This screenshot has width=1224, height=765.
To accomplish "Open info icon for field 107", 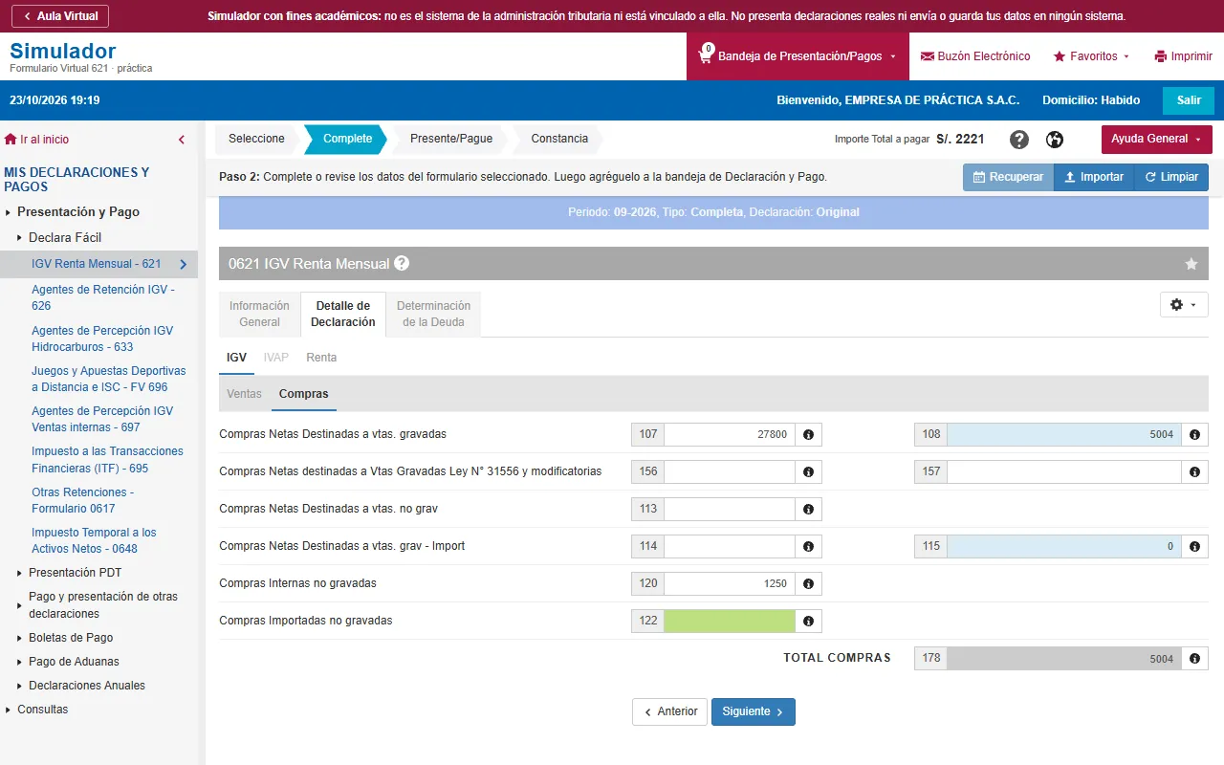I will (809, 434).
